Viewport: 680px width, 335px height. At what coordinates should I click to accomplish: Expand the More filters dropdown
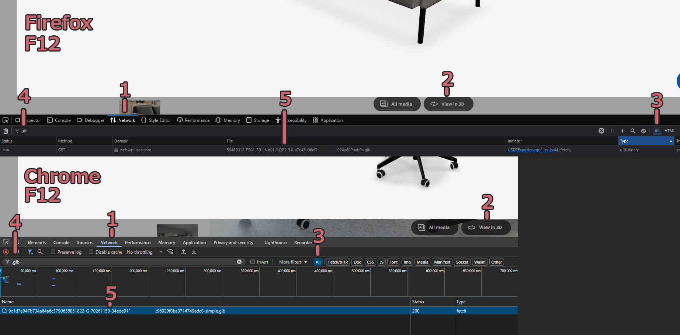point(293,262)
